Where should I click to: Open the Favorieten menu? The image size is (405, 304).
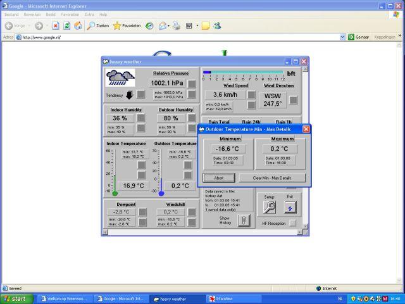(70, 14)
